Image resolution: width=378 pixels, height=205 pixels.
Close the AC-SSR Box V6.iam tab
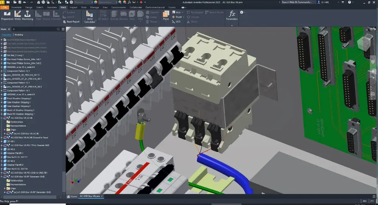click(102, 196)
